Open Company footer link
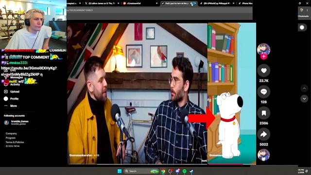Screen dimensions: 311x175 click(11, 134)
